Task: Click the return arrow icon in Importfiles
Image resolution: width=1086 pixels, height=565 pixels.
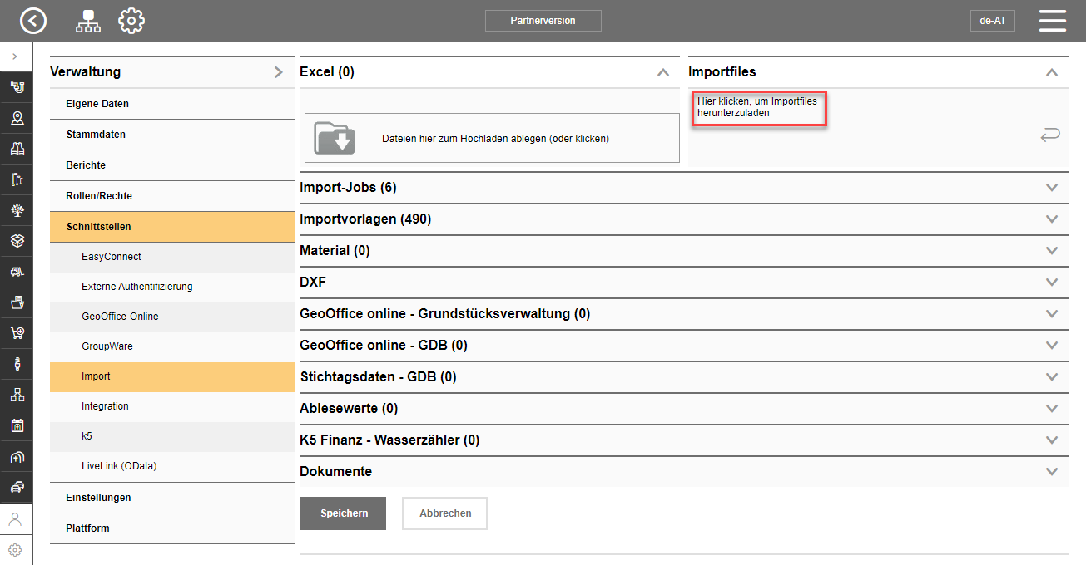Action: [x=1050, y=135]
